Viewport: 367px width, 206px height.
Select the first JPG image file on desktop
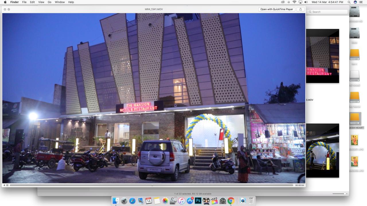[355, 140]
